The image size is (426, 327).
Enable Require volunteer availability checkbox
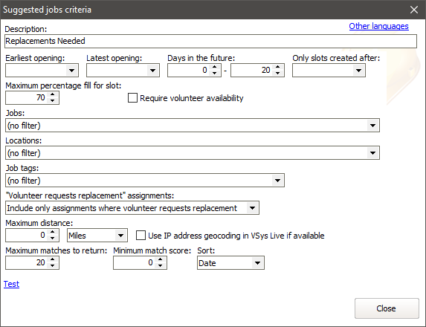point(132,98)
